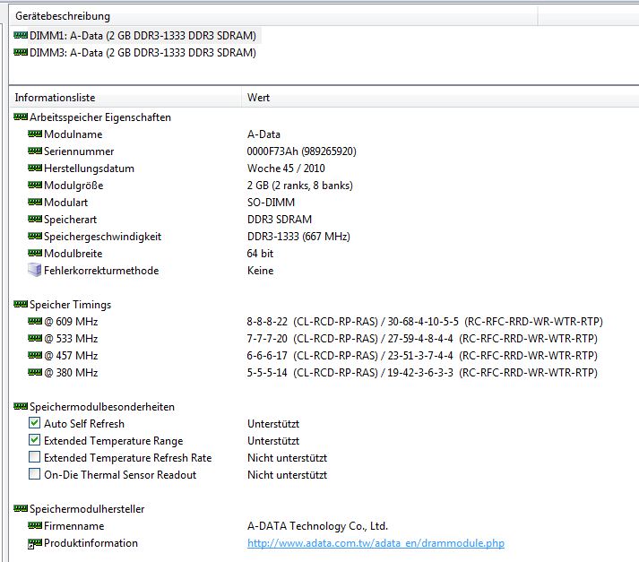Click the Informationsliste column header

tap(125, 98)
